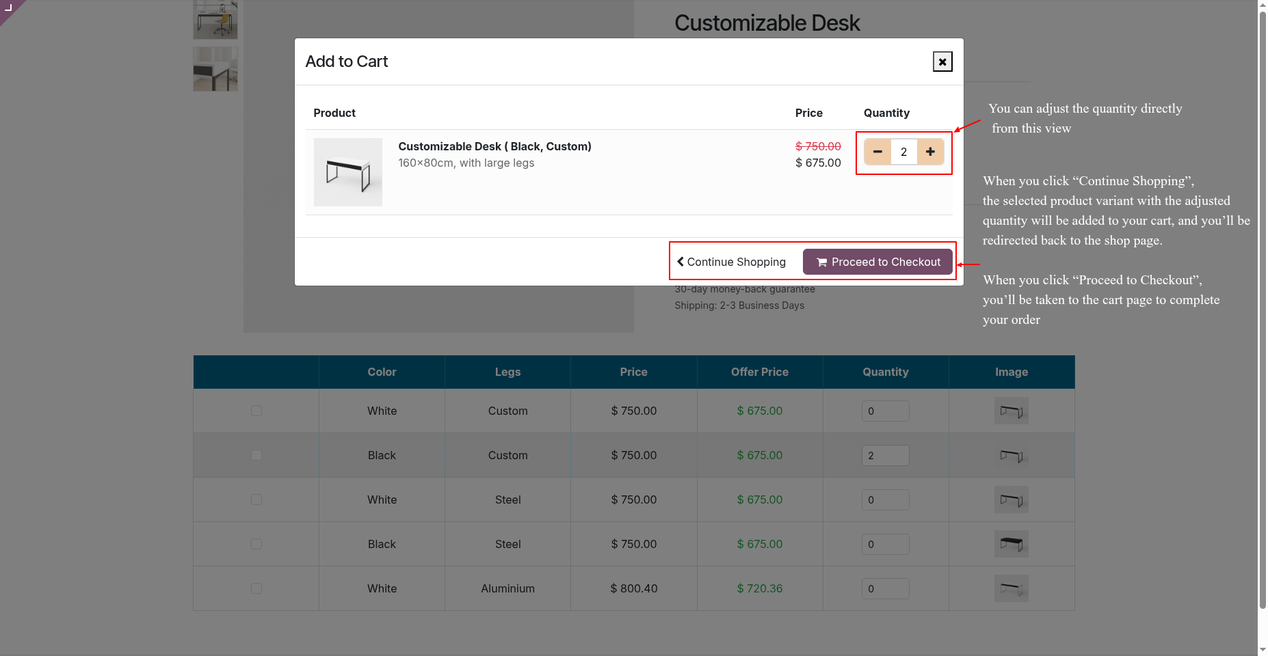Image resolution: width=1268 pixels, height=656 pixels.
Task: Click the Image column header
Action: (1012, 372)
